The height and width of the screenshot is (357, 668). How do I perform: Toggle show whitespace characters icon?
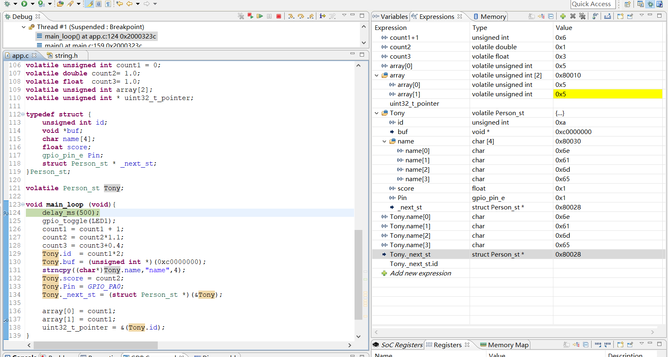click(108, 4)
